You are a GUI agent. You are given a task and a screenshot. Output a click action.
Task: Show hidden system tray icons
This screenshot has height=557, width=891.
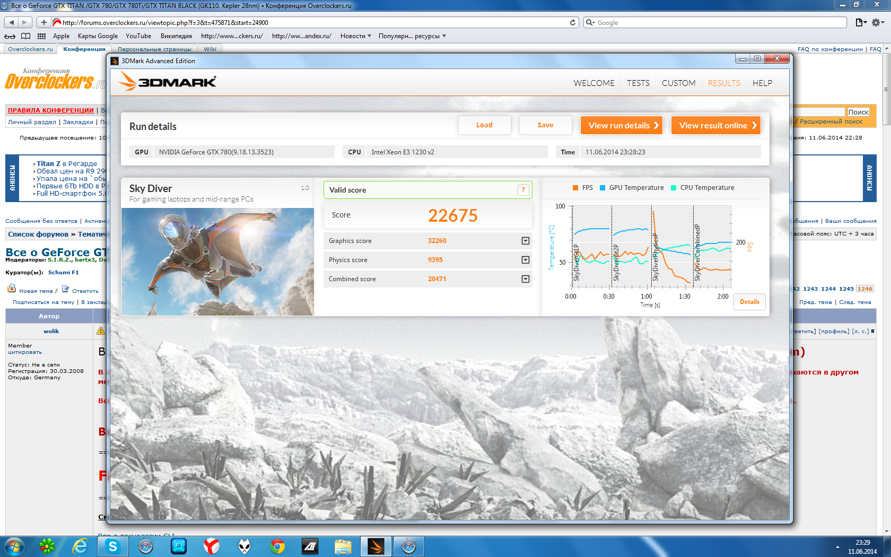(x=837, y=547)
